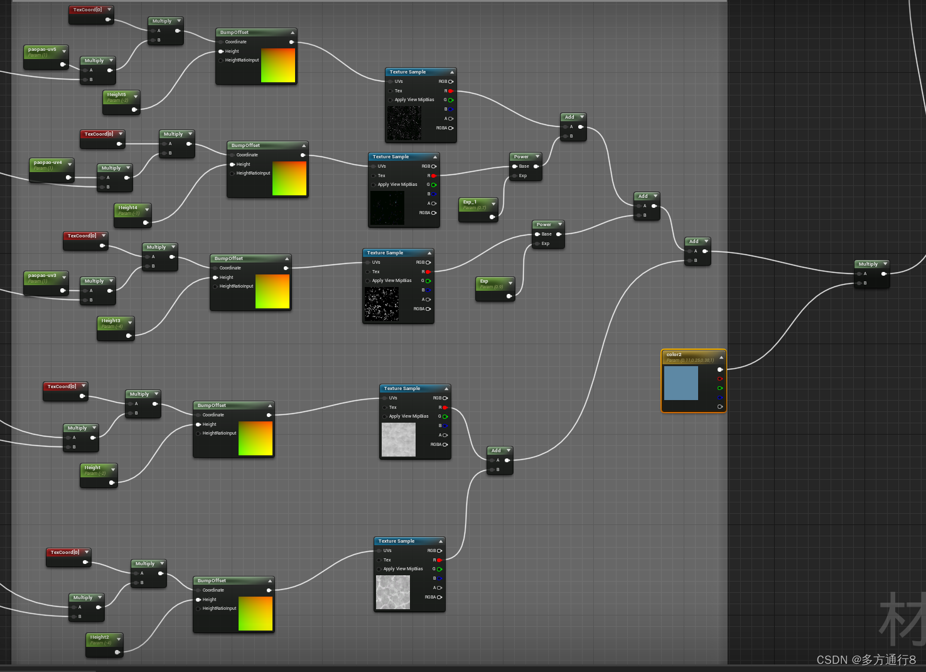Click the marble texture thumbnail in the bottom Texture Sample
The height and width of the screenshot is (672, 926).
pos(392,592)
